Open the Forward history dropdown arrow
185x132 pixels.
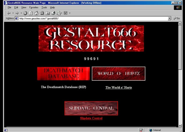(21, 13)
